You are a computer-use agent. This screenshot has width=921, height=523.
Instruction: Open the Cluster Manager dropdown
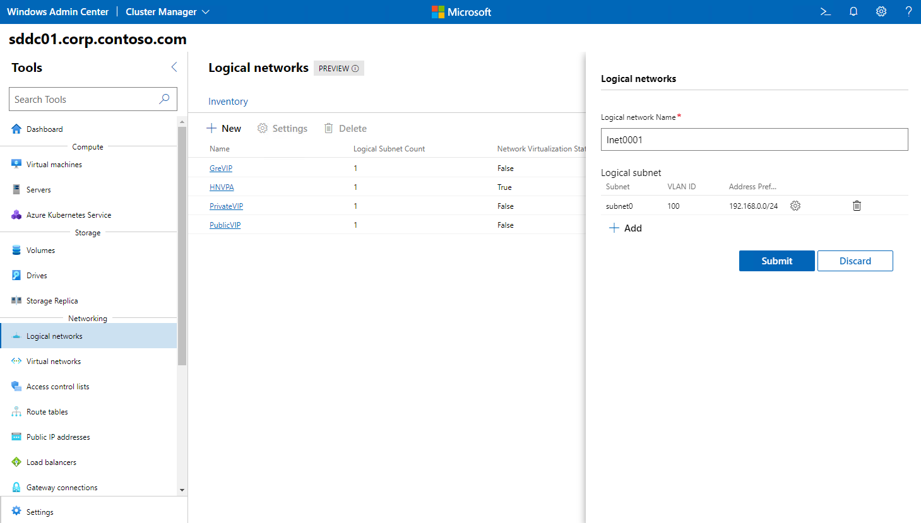[x=167, y=12]
